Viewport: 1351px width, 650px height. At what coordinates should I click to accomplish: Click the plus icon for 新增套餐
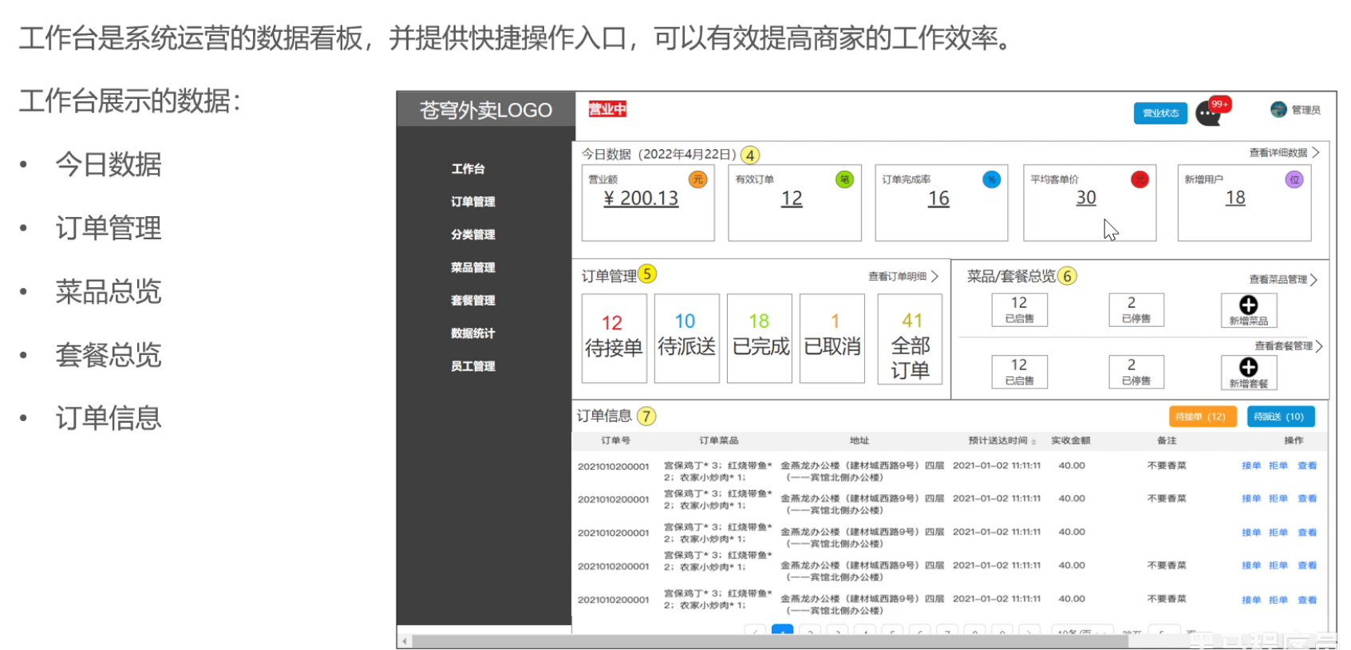pyautogui.click(x=1248, y=367)
